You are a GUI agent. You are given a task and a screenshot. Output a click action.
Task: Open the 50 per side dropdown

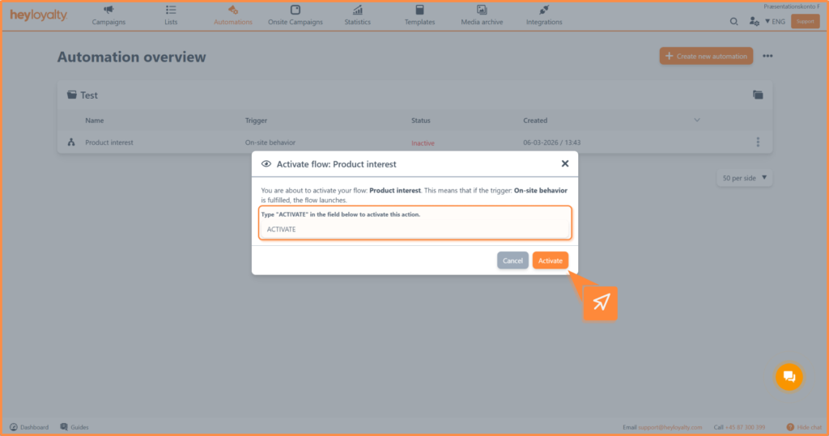744,178
